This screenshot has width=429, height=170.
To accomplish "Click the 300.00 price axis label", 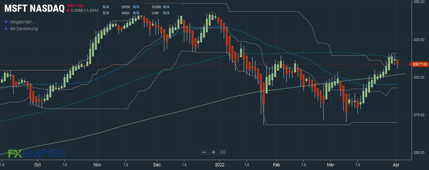I will tap(419, 77).
